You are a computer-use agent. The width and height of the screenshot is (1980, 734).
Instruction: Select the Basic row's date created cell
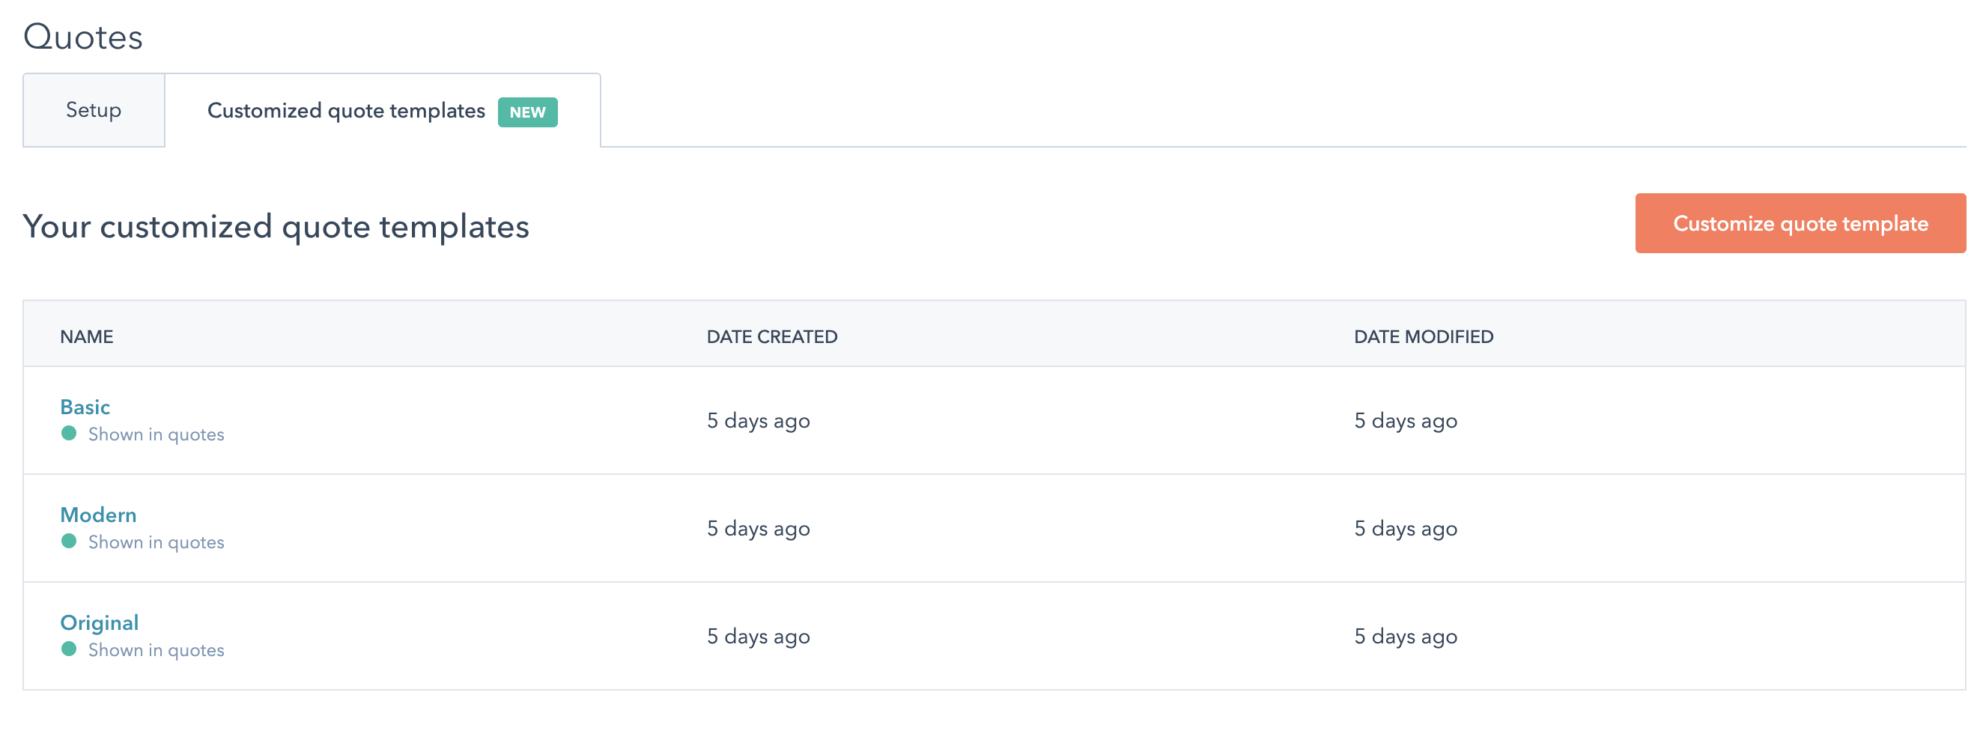pos(758,420)
